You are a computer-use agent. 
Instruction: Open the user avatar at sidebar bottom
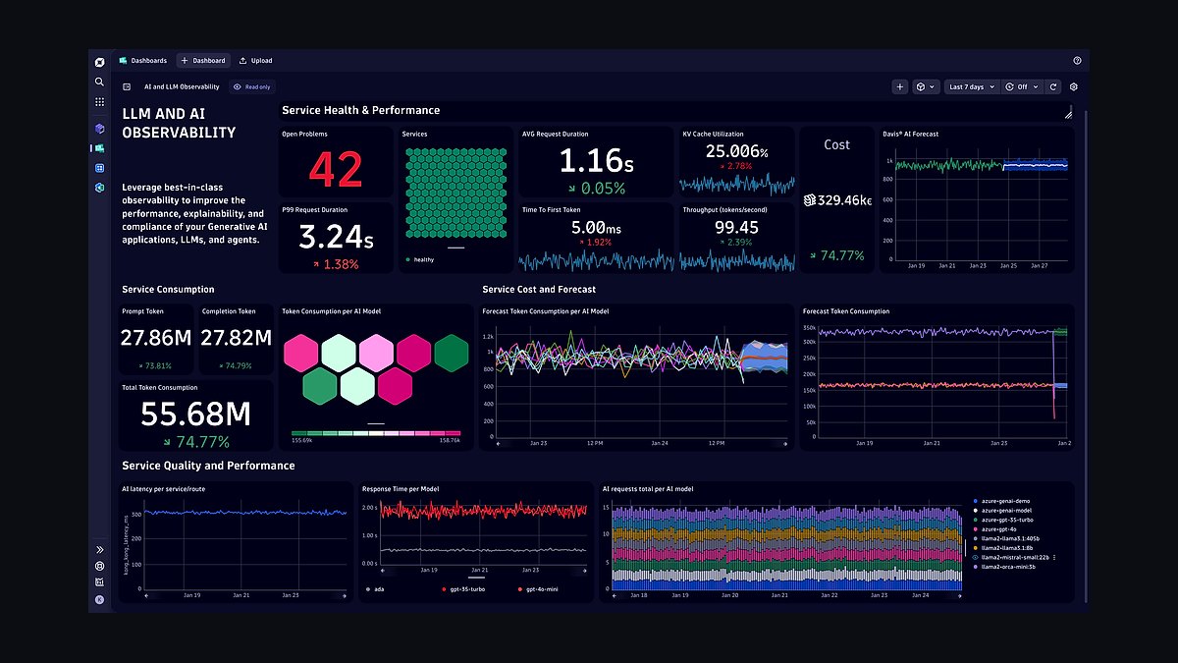99,600
